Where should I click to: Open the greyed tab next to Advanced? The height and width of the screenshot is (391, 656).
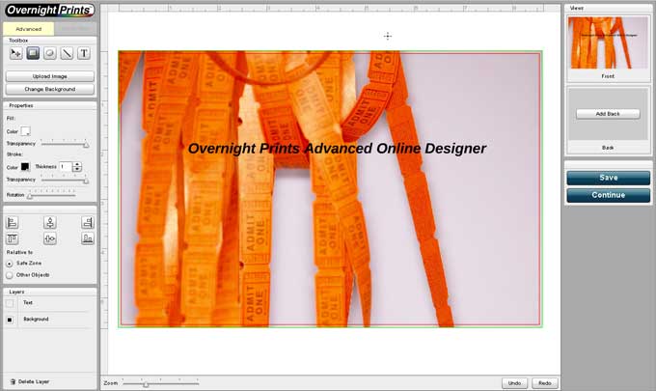[75, 29]
